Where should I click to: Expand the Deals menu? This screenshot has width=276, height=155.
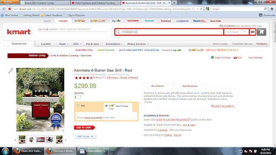63,44
